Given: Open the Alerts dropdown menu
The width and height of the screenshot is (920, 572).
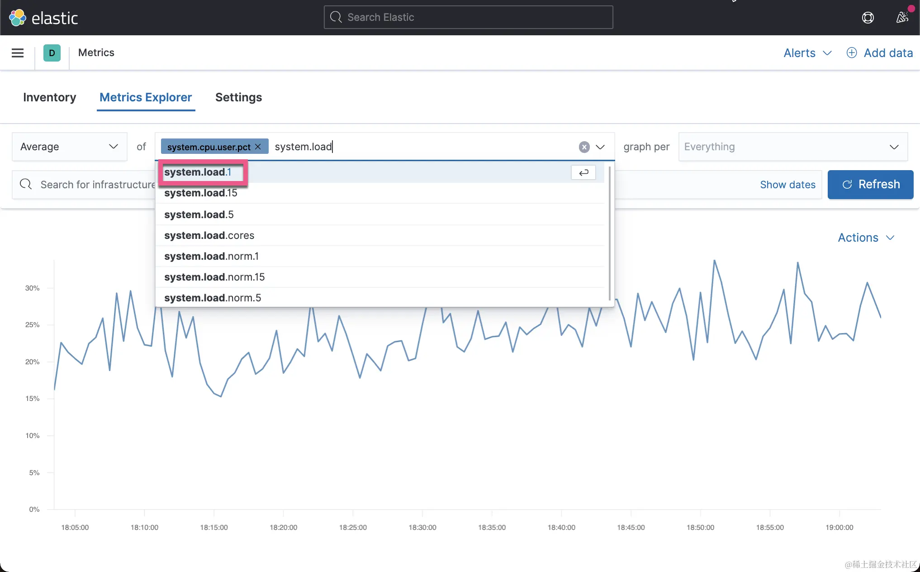Looking at the screenshot, I should click(807, 53).
